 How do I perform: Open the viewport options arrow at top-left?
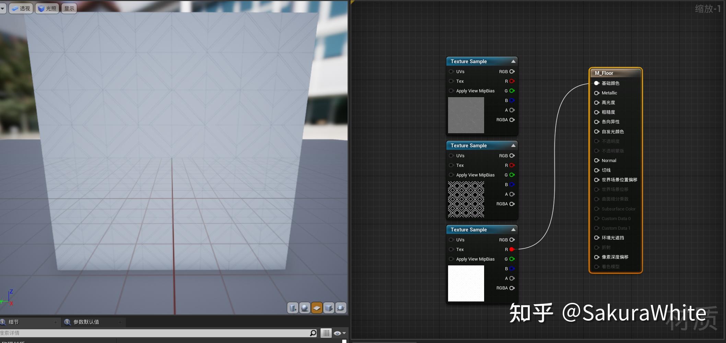point(3,8)
